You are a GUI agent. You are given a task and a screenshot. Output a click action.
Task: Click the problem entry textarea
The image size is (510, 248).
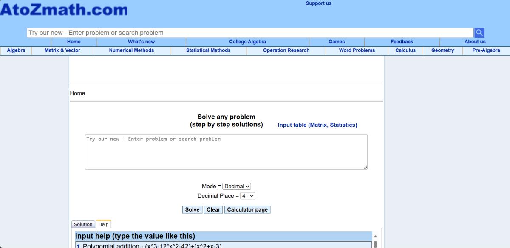[226, 151]
